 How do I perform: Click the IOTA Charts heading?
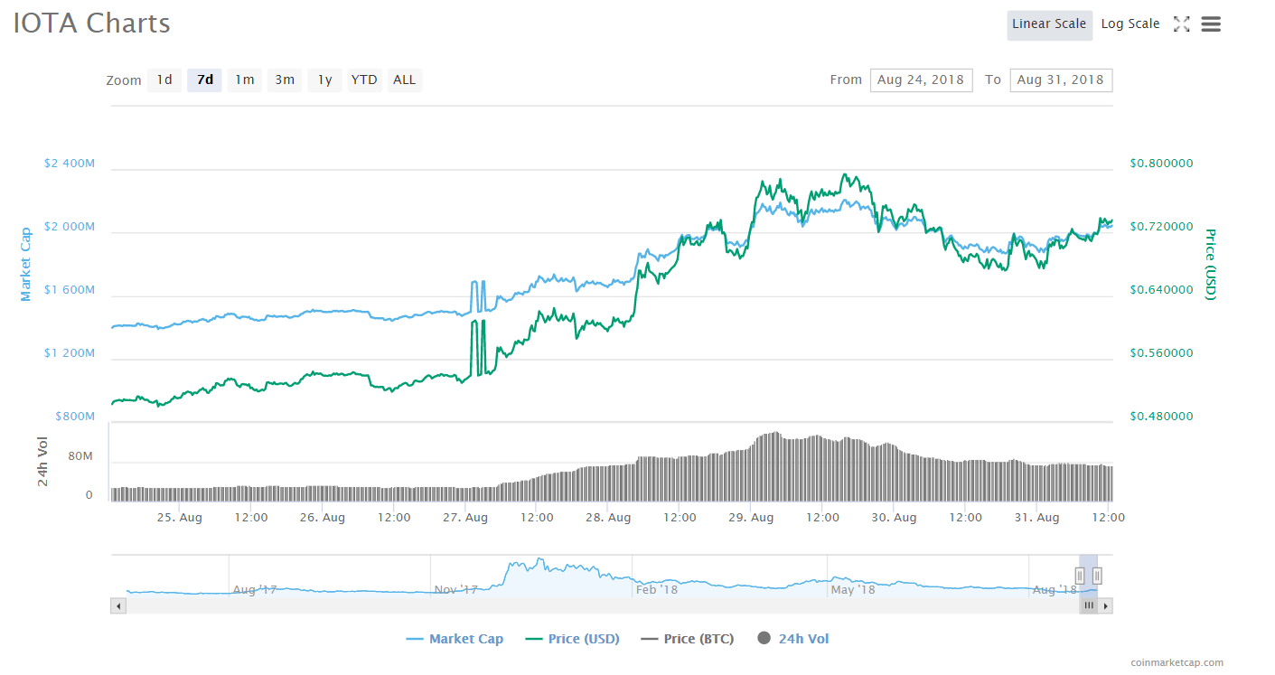pos(92,23)
